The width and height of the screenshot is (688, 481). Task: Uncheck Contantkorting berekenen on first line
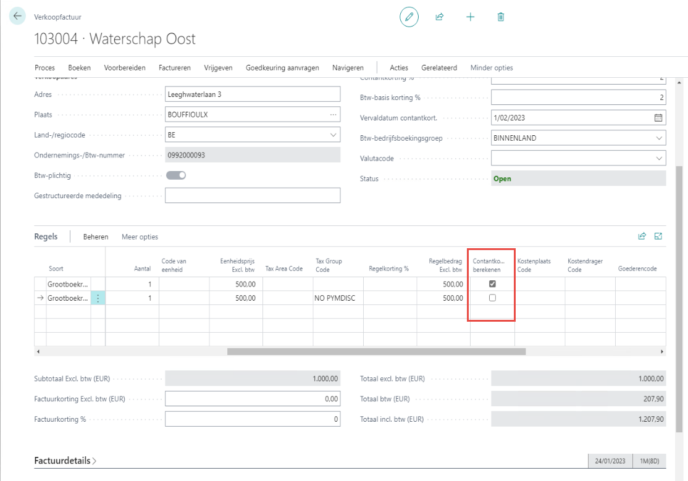(x=492, y=284)
